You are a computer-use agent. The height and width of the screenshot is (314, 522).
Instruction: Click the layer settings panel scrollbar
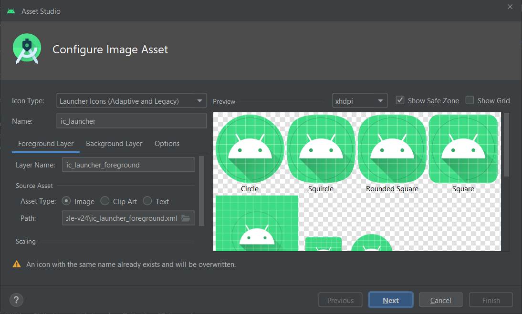pos(201,191)
